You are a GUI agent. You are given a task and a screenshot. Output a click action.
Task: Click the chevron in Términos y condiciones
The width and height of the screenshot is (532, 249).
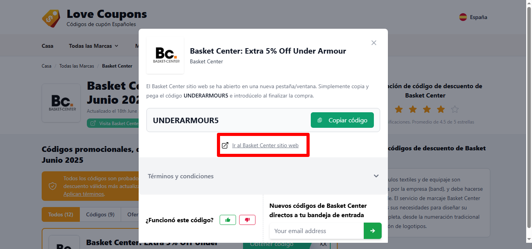376,176
